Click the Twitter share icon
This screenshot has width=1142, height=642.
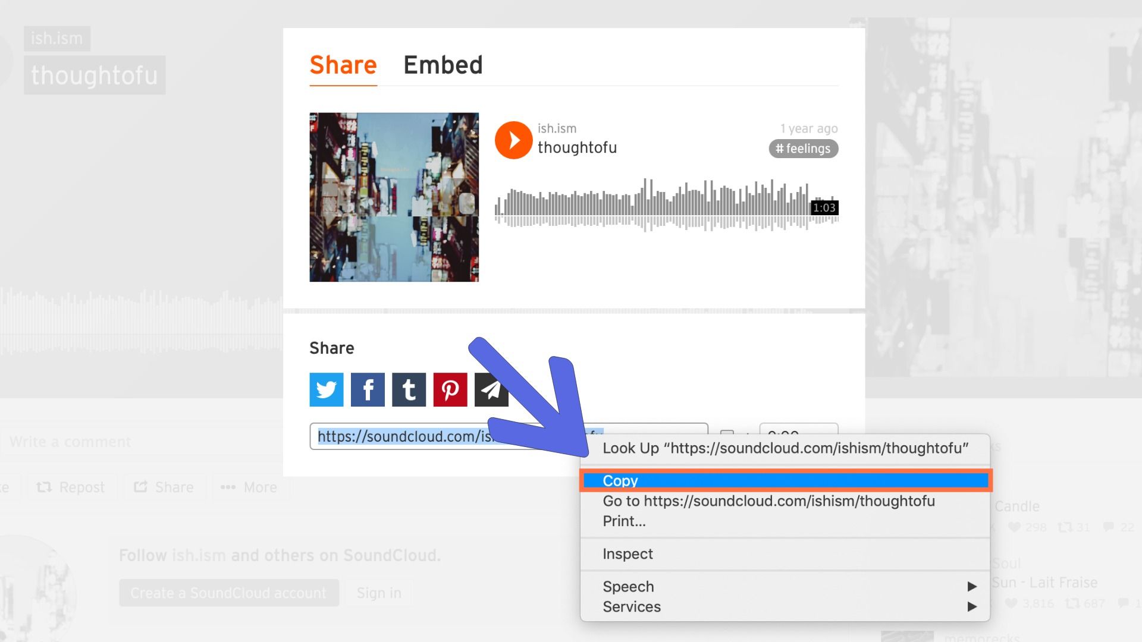point(325,389)
